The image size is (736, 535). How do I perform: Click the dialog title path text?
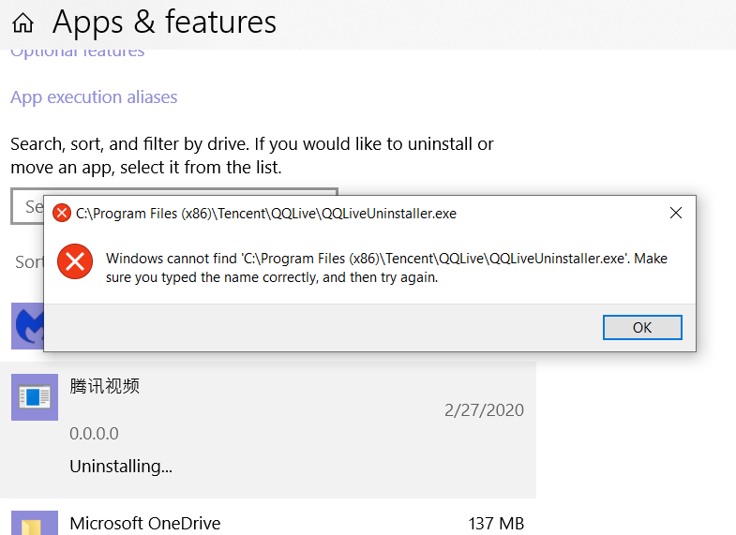point(266,214)
